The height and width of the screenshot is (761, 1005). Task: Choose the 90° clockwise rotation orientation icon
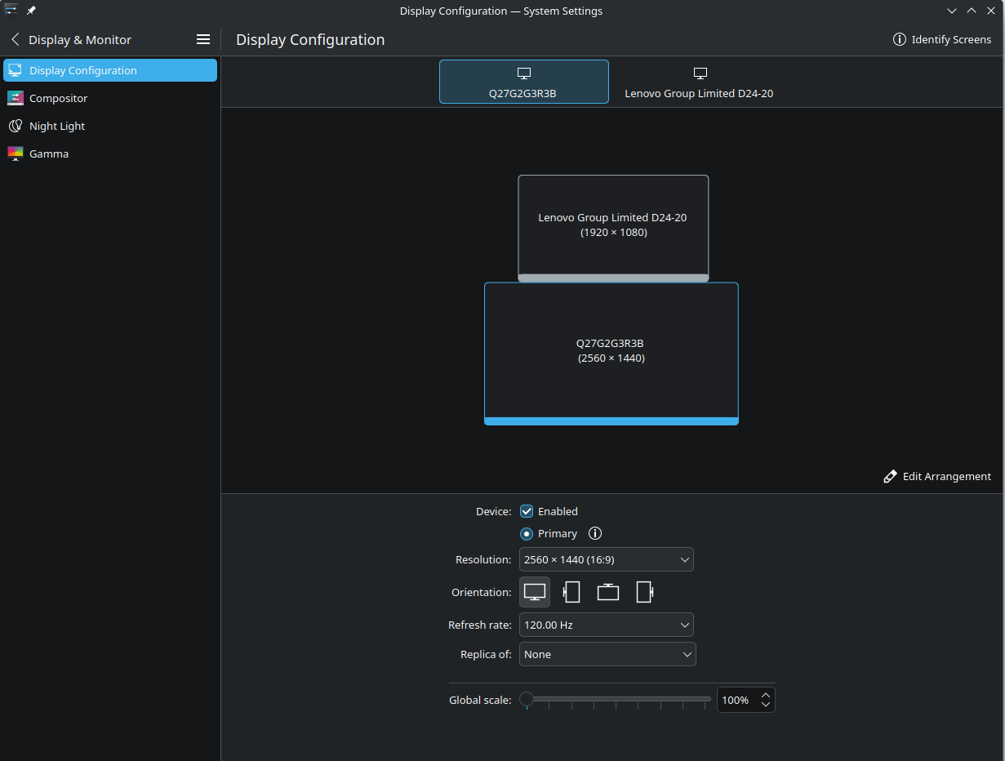coord(571,592)
